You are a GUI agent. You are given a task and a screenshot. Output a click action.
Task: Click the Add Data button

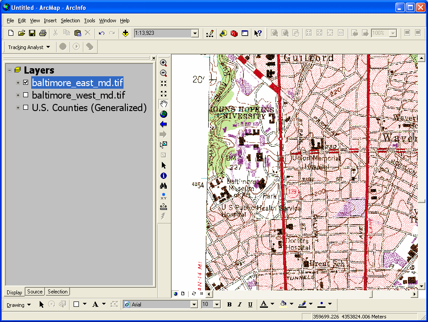125,33
